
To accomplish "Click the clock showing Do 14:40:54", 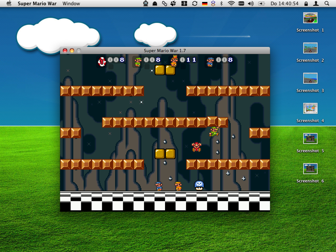I will tap(284, 3).
